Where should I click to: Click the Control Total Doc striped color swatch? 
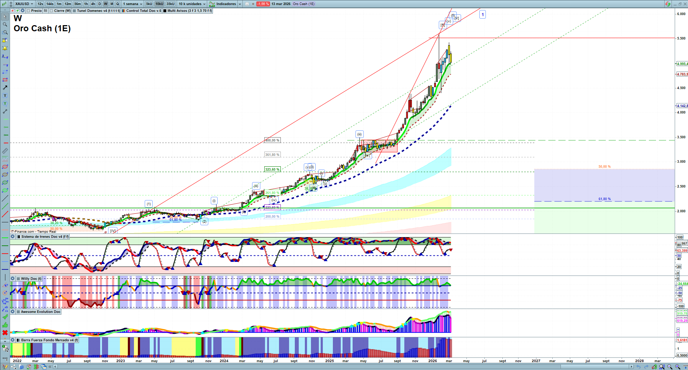click(124, 11)
